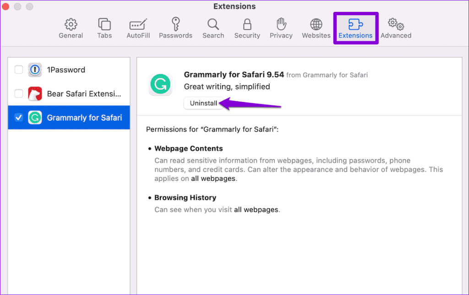Select the Security tab
469x295 pixels.
(247, 28)
